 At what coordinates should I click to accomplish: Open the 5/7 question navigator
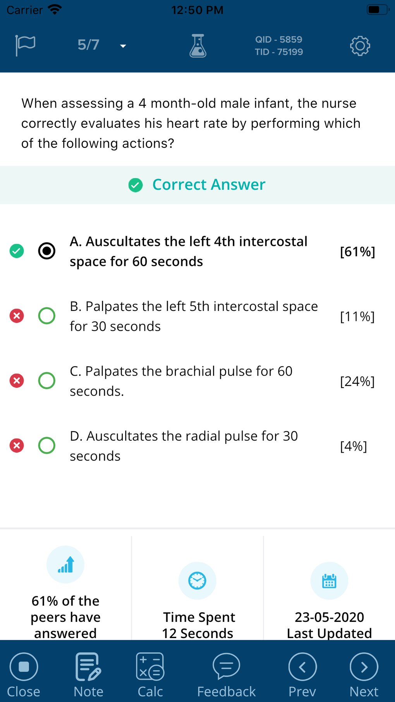pyautogui.click(x=88, y=45)
